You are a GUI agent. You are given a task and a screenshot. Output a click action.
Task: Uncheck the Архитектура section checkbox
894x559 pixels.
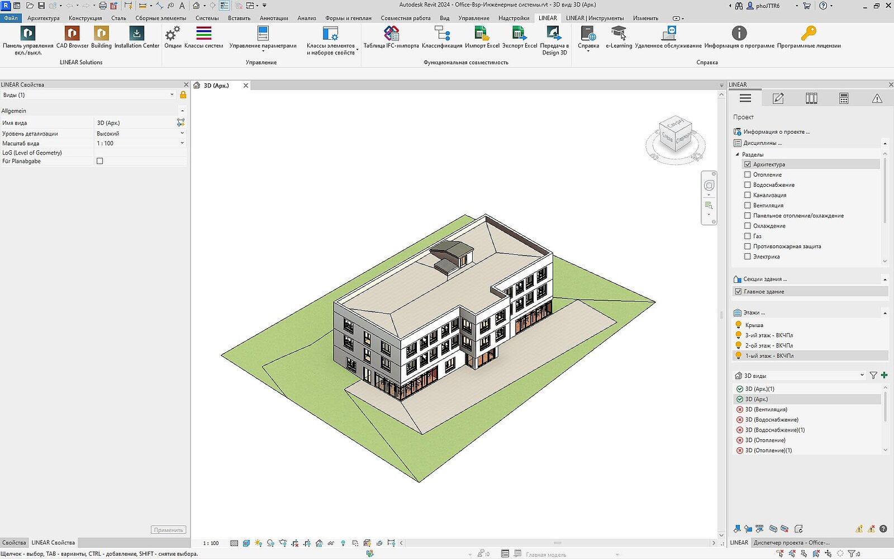tap(748, 164)
